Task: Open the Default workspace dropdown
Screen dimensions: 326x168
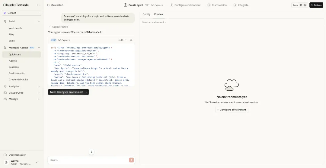Action: 22,13
